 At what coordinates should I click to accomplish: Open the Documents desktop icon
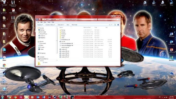click(163, 3)
